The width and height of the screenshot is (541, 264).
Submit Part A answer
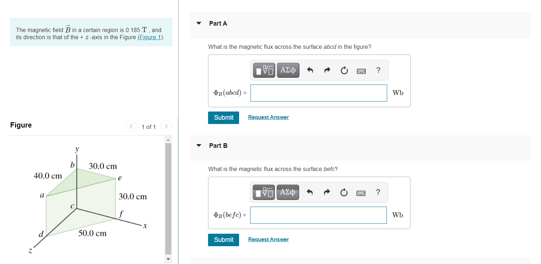coord(223,118)
